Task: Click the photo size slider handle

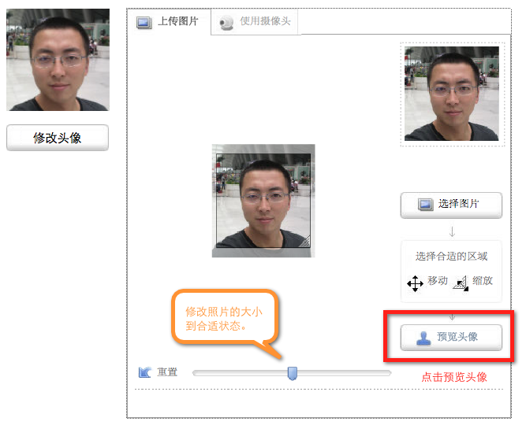Action: [x=292, y=372]
